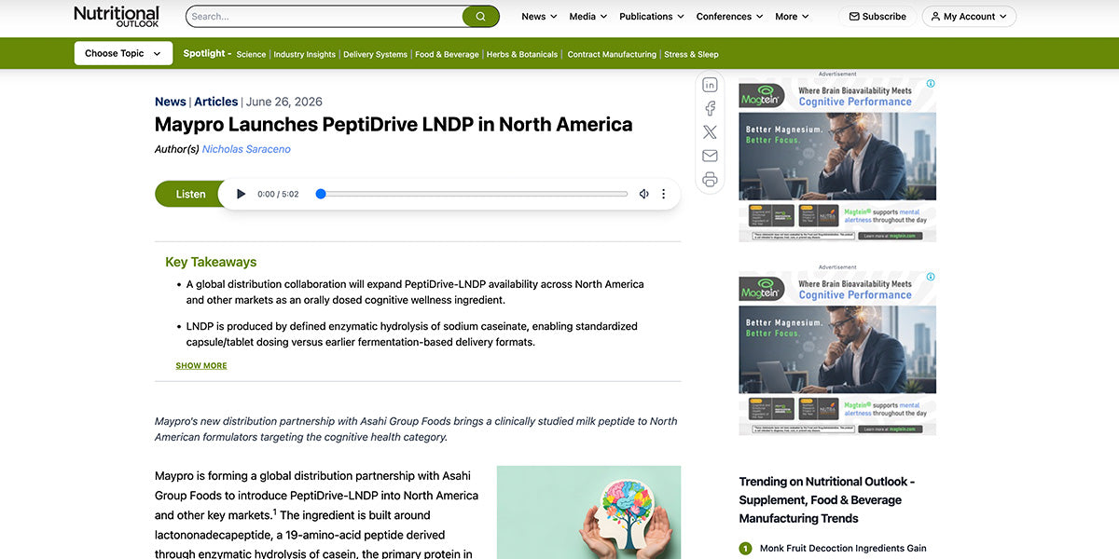Click the 'Spotlight -' label
The width and height of the screenshot is (1119, 559).
coord(207,53)
